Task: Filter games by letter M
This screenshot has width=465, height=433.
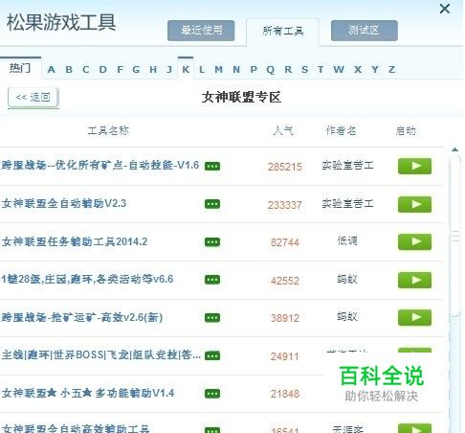Action: click(x=218, y=70)
